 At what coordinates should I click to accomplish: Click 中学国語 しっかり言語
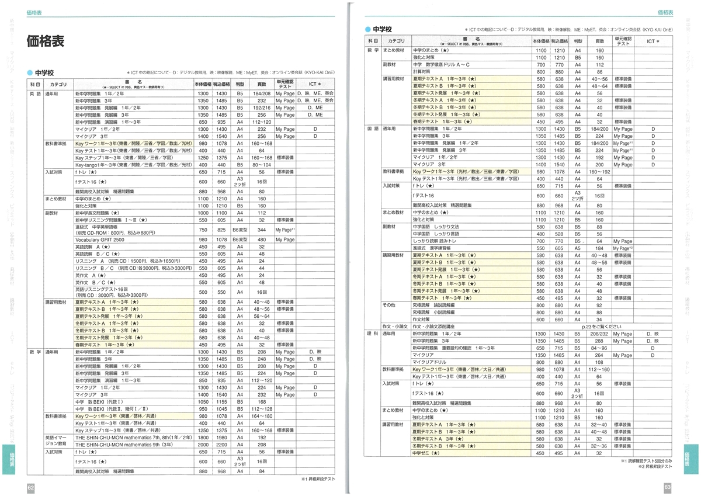point(436,234)
